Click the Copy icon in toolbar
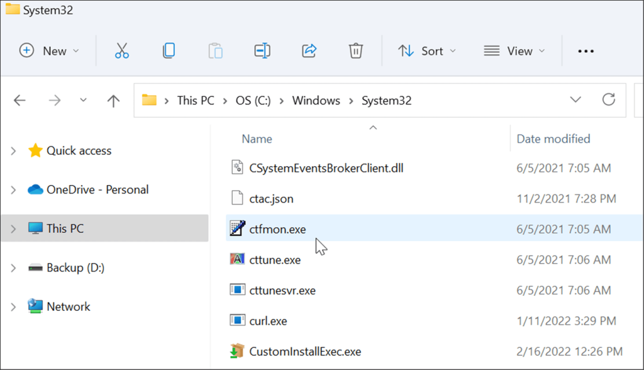The image size is (644, 370). (169, 51)
